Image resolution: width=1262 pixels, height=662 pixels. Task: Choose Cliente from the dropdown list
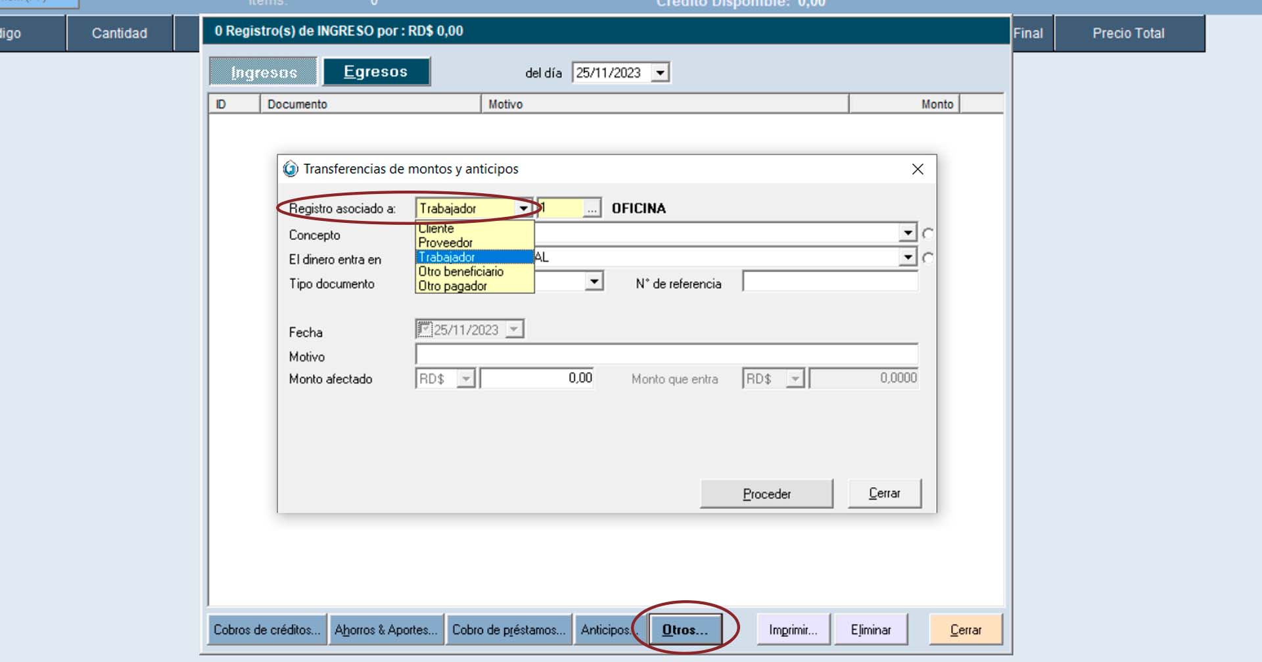436,229
